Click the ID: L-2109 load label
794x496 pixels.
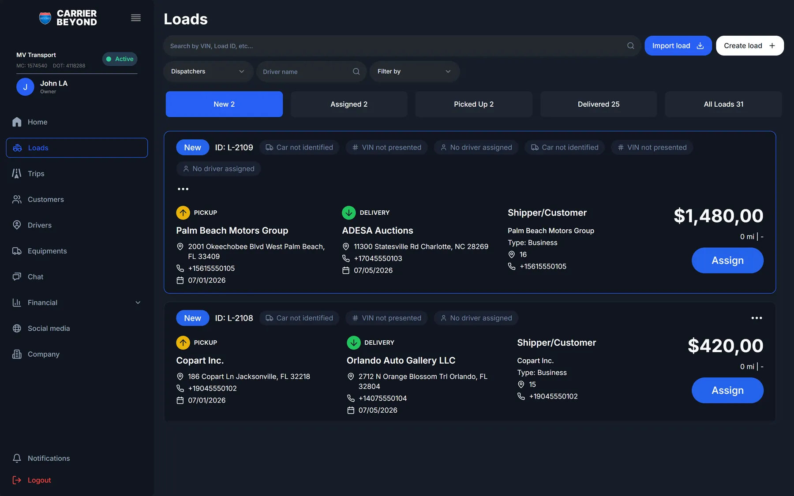(x=234, y=148)
